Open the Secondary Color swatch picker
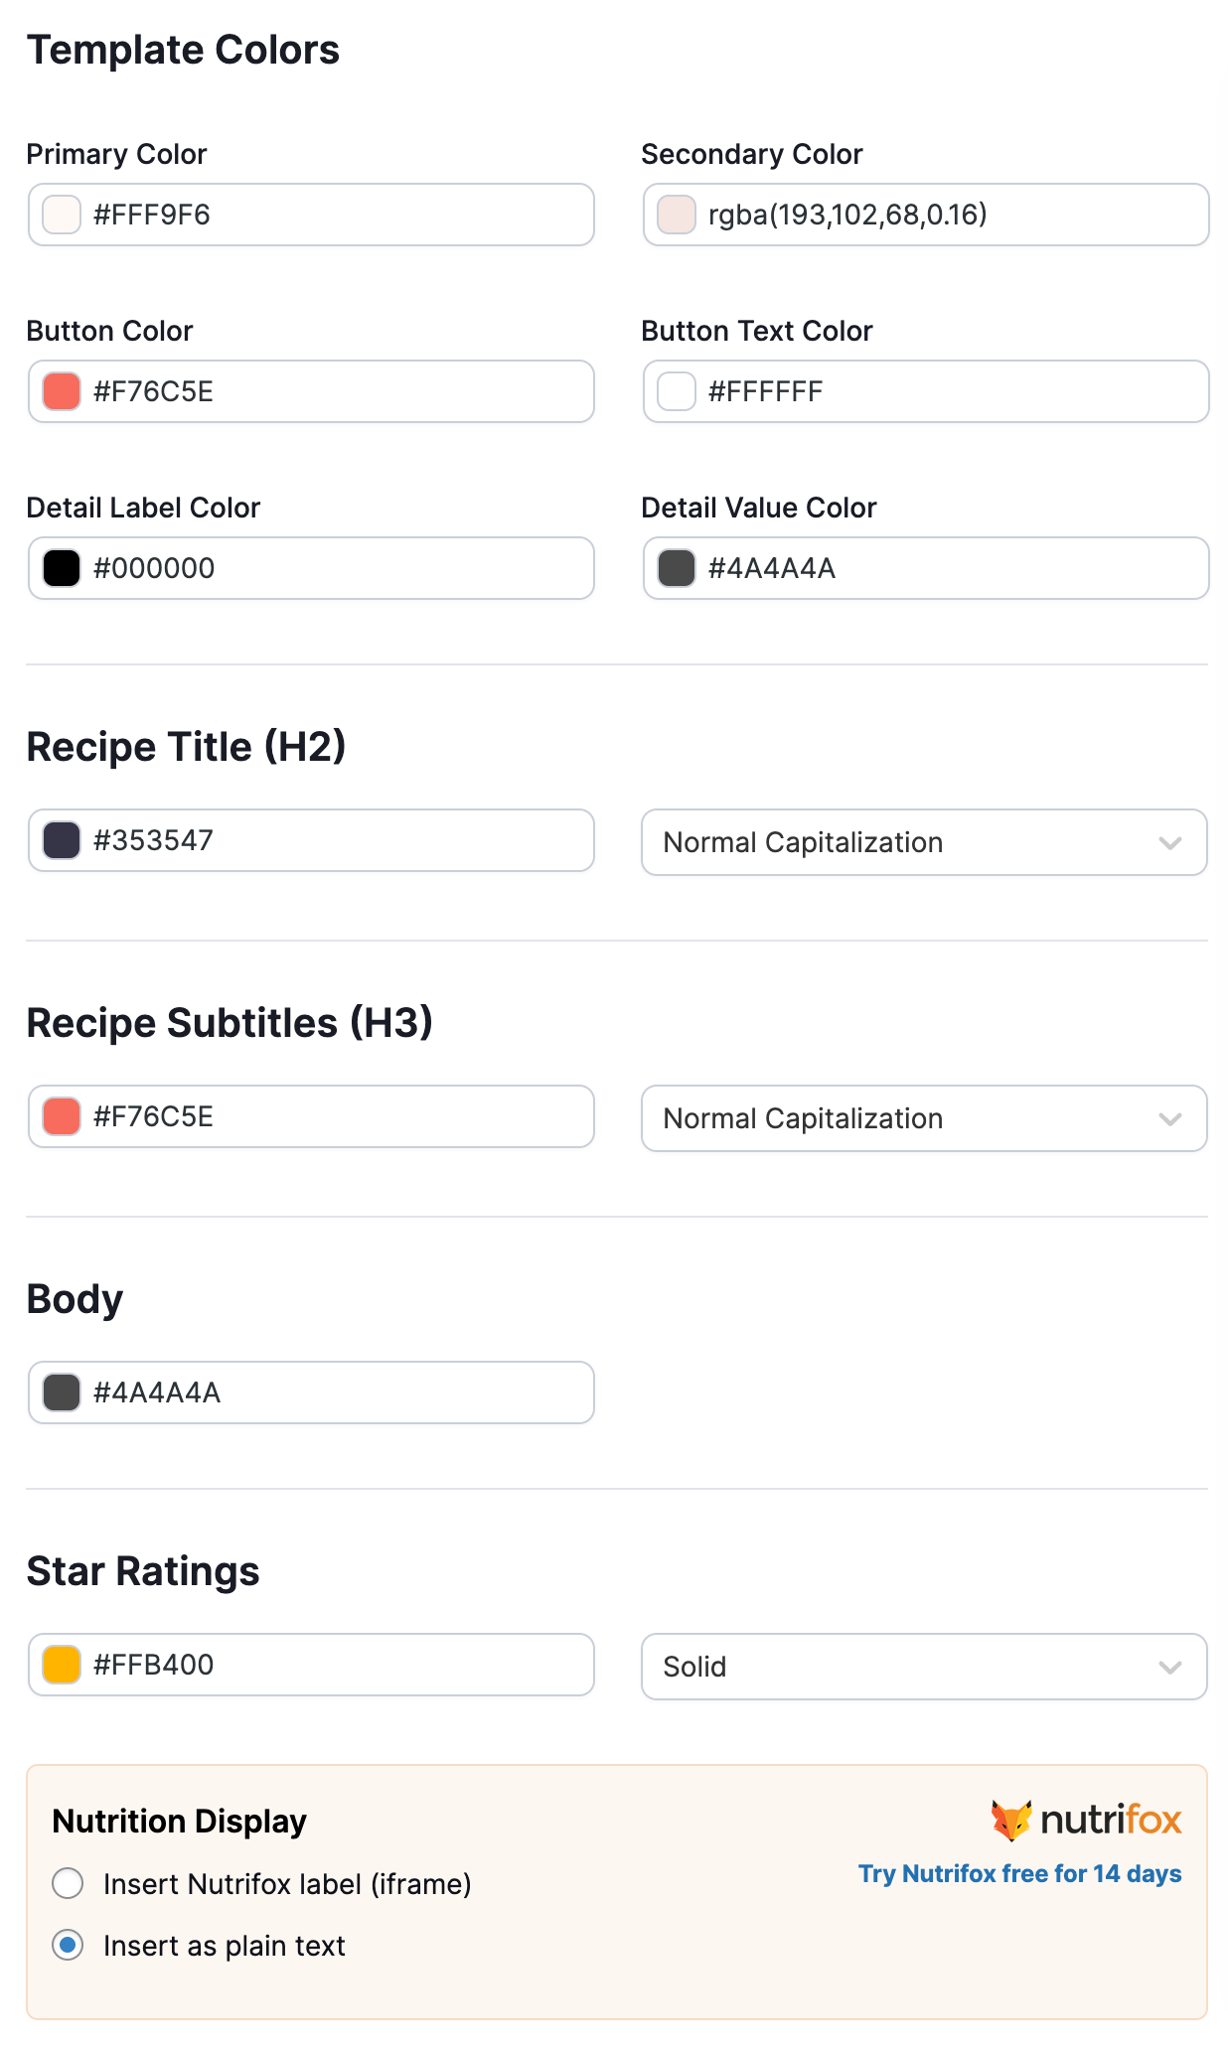Viewport: 1228px width, 2048px height. (x=677, y=215)
